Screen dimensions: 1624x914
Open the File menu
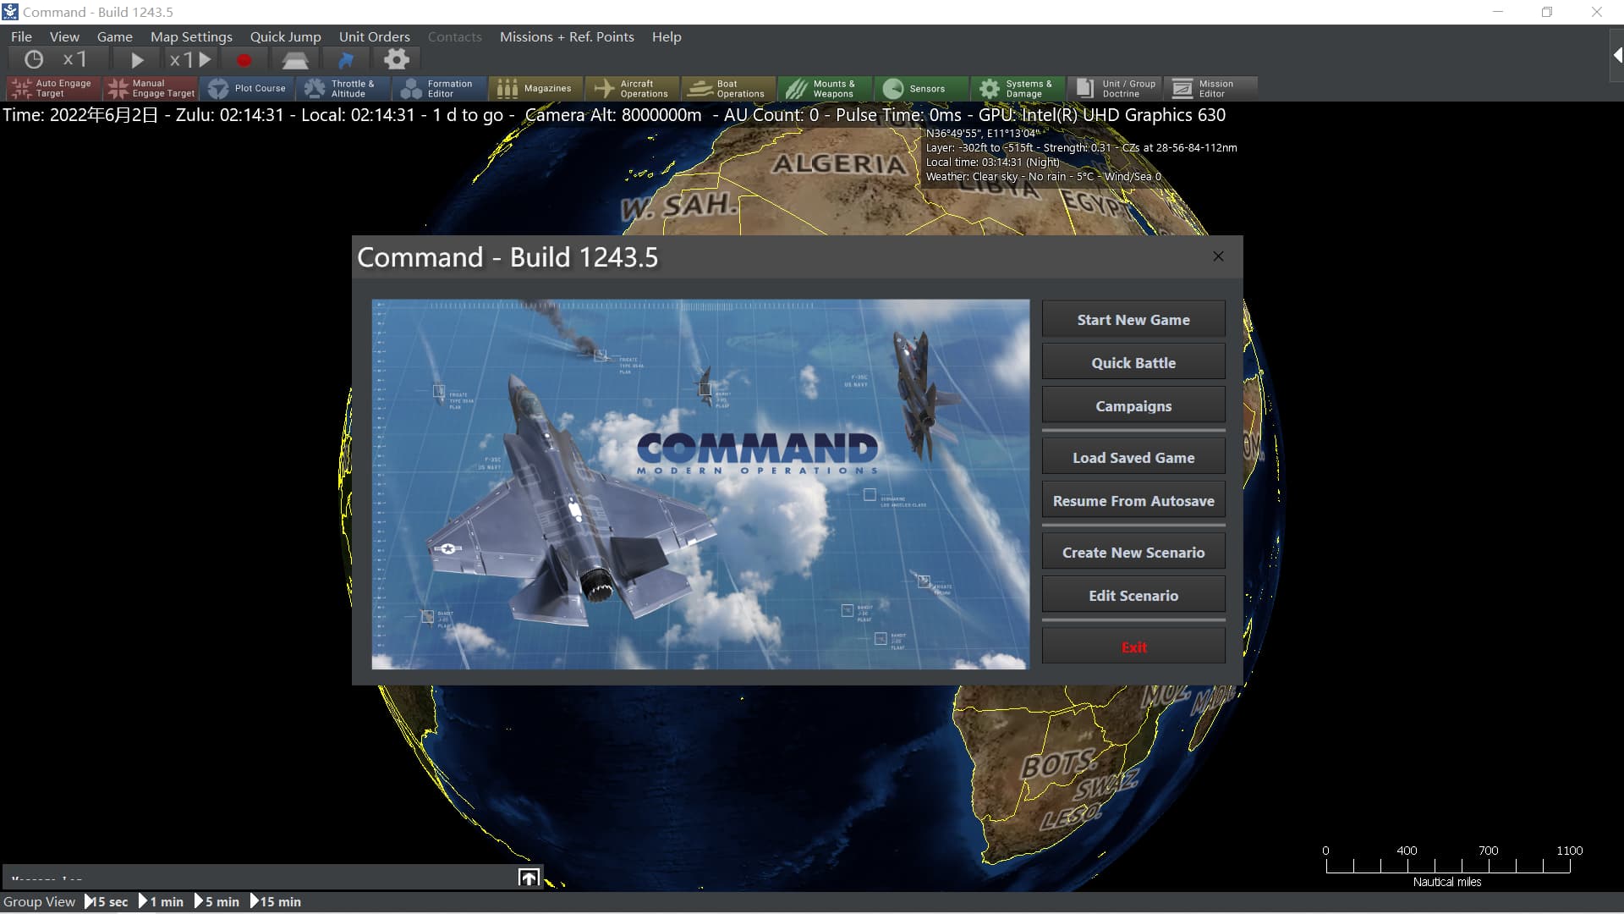21,36
